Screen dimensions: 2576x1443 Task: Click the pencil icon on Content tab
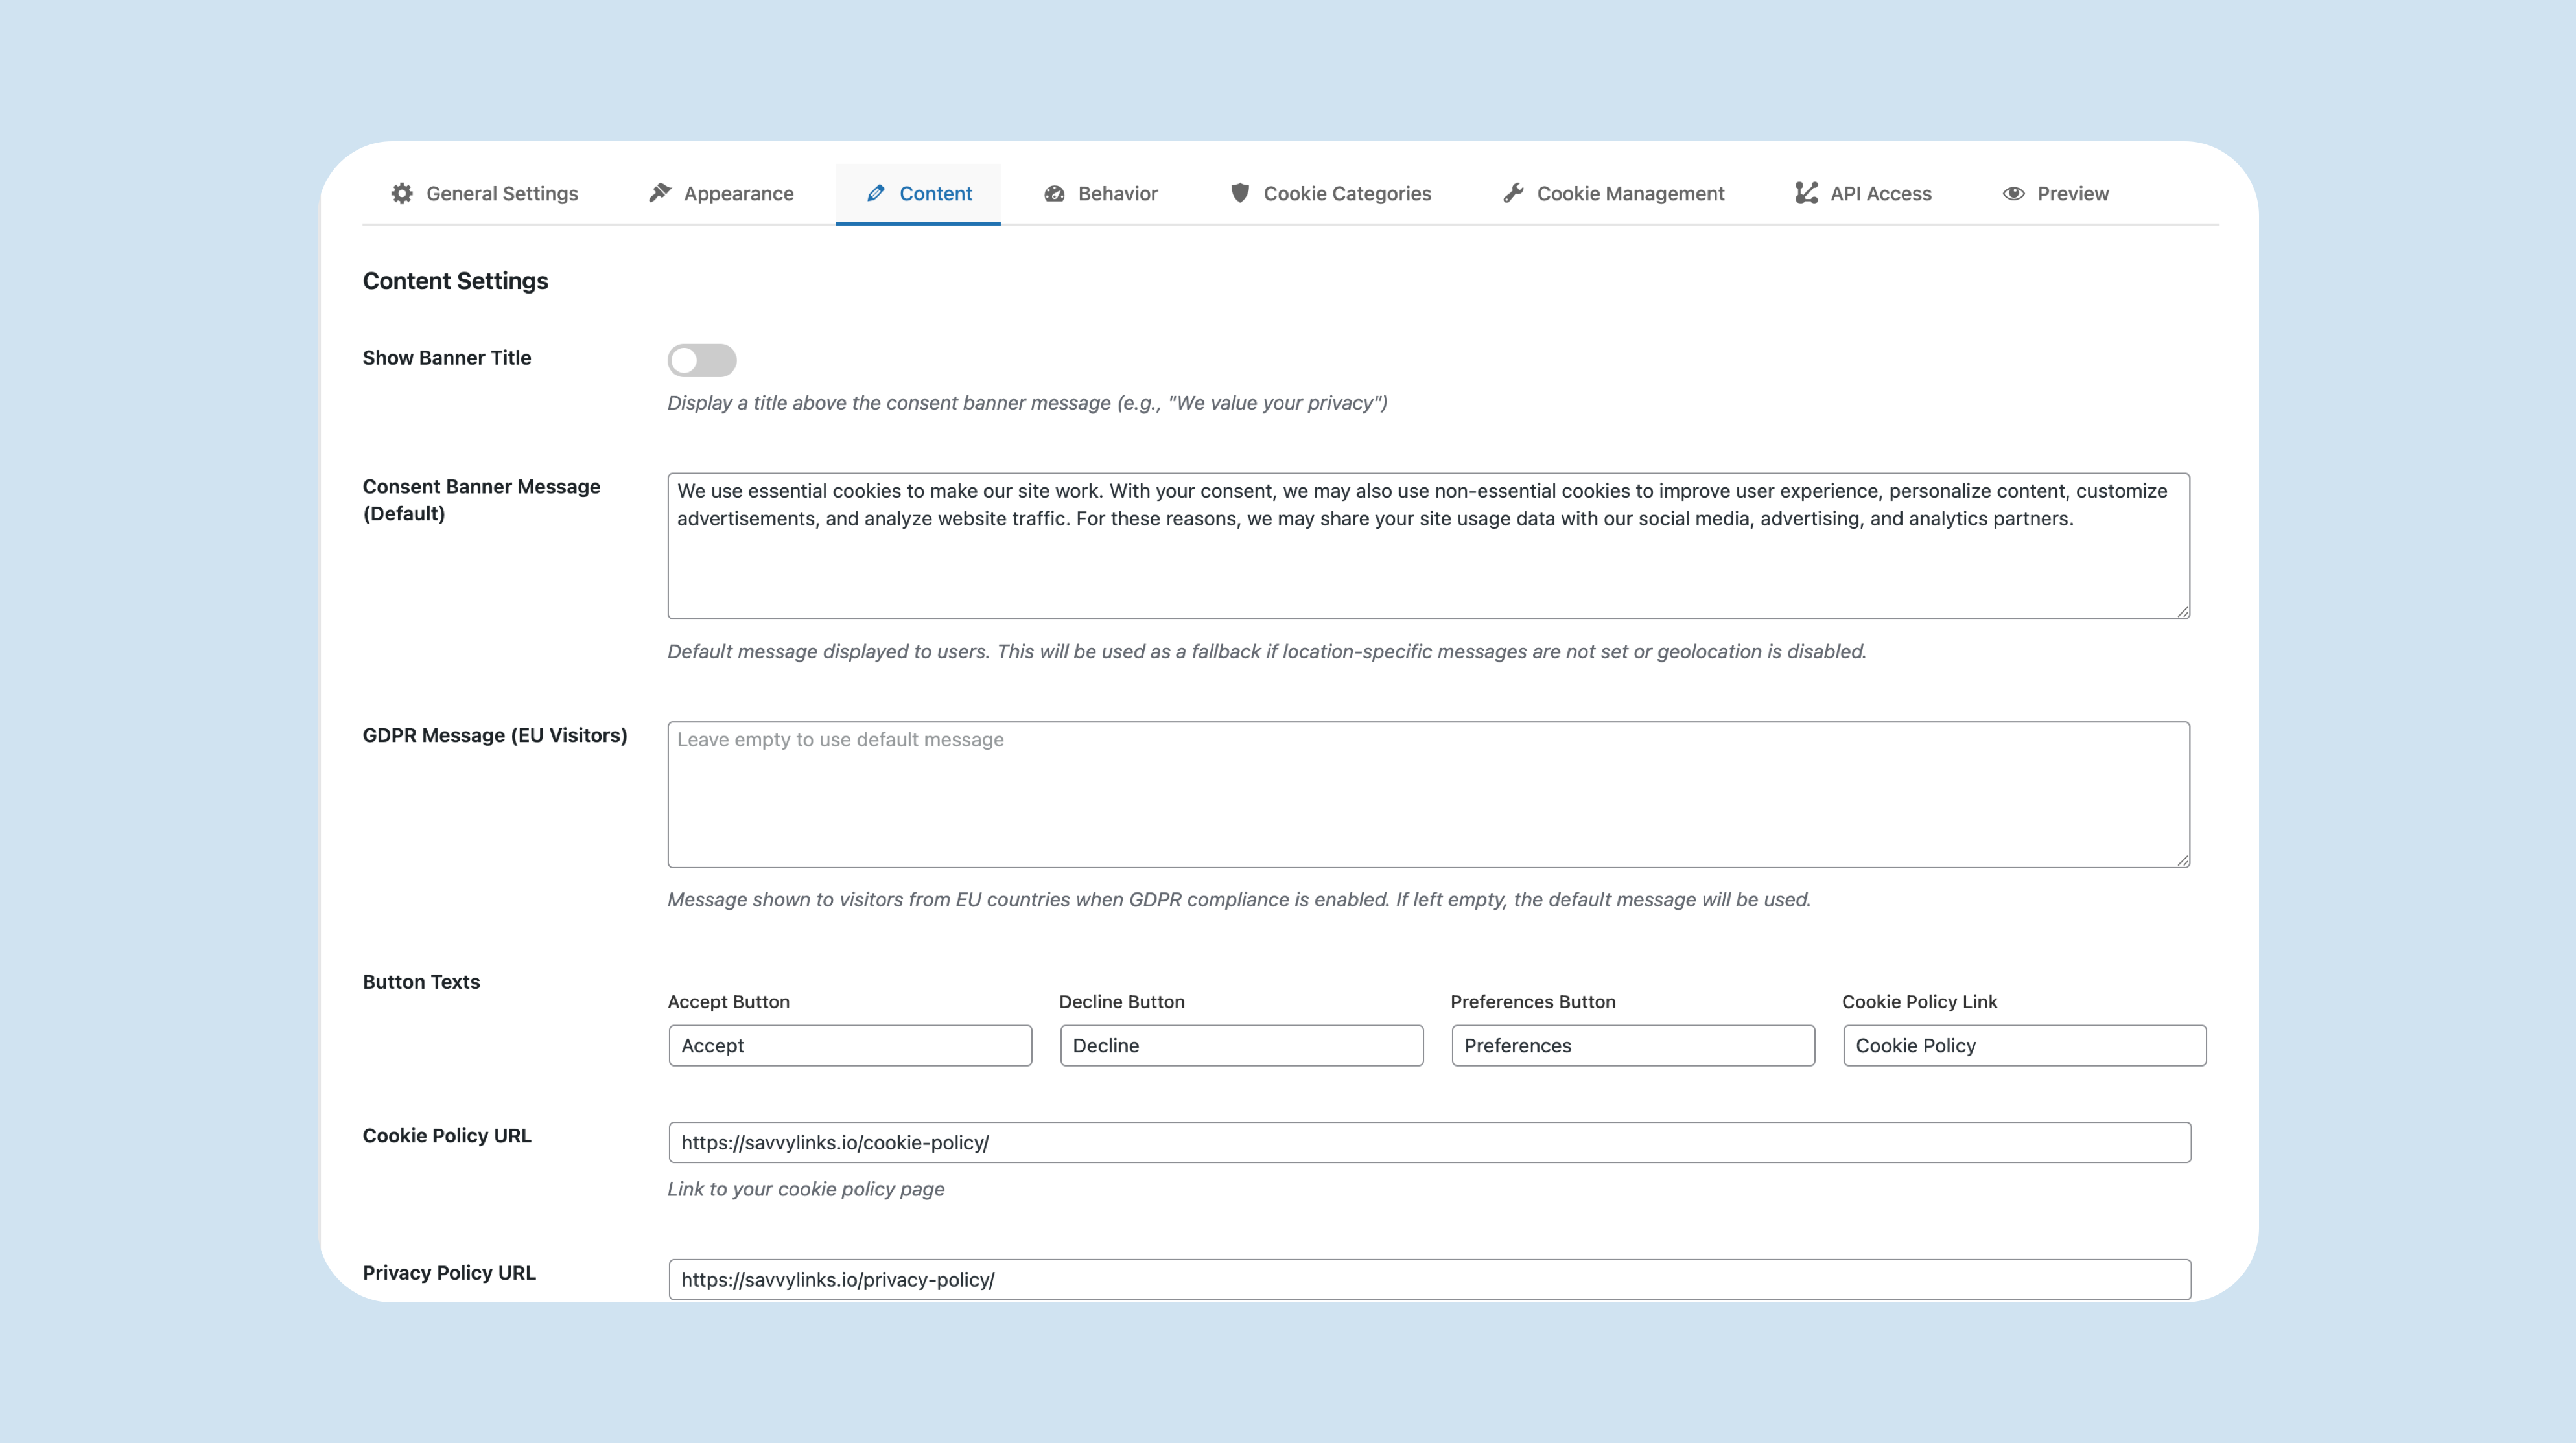click(x=876, y=193)
